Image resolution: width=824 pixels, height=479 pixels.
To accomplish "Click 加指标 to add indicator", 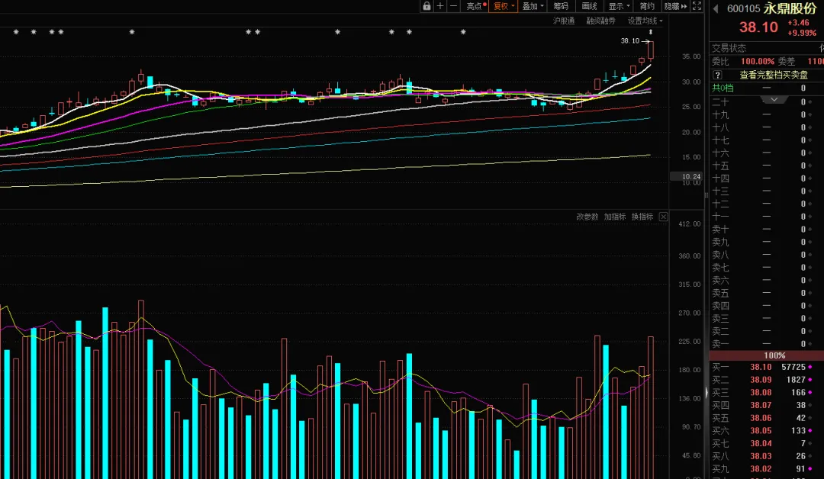I will click(x=614, y=217).
